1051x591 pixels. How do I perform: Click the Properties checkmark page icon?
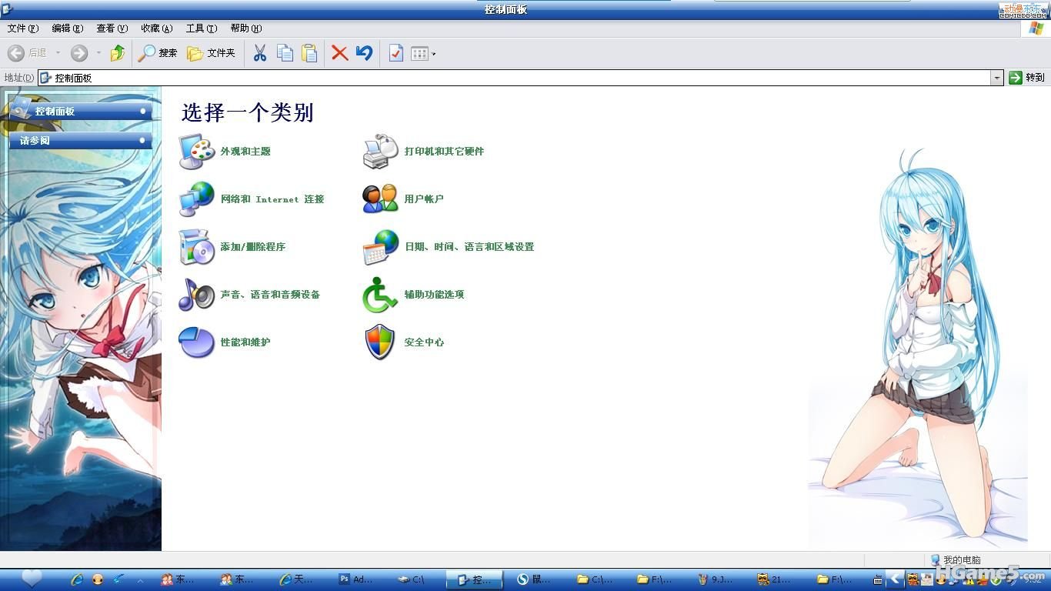[x=395, y=53]
